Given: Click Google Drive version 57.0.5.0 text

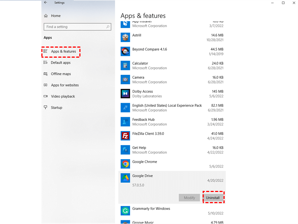Looking at the screenshot, I should click(x=138, y=185).
